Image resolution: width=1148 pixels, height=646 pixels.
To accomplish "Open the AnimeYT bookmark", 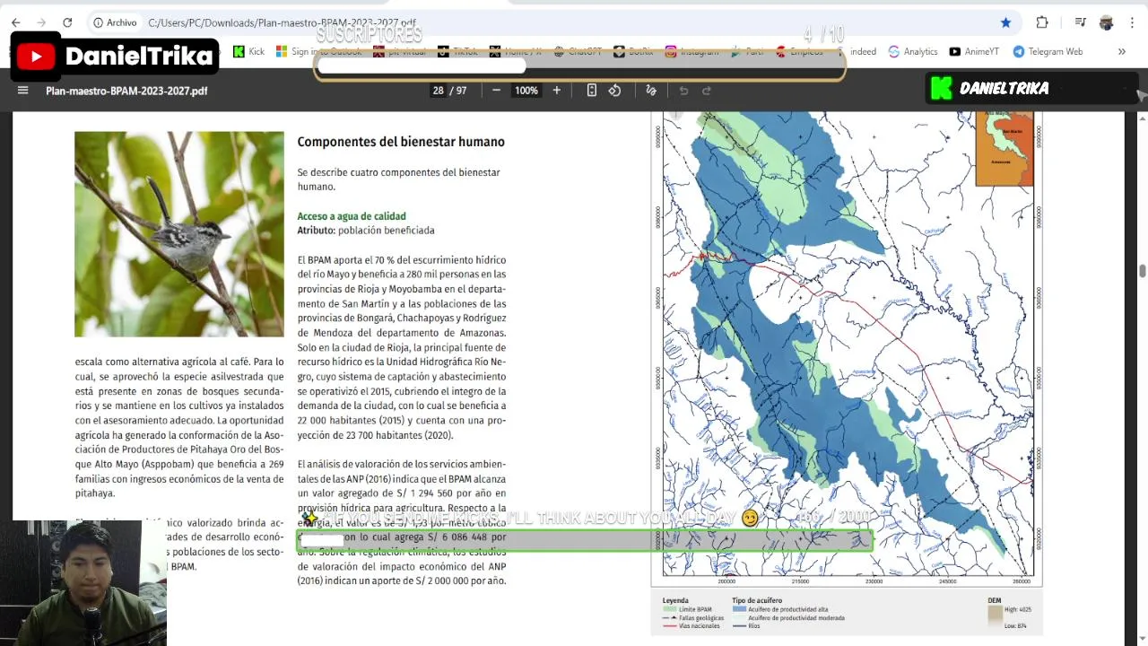I will click(974, 52).
